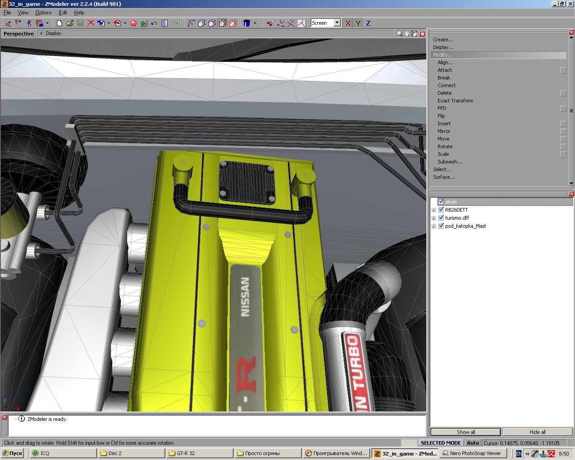Viewport: 575px width, 460px height.
Task: Expand the pod_katopka_Mast tree node
Action: tap(433, 226)
